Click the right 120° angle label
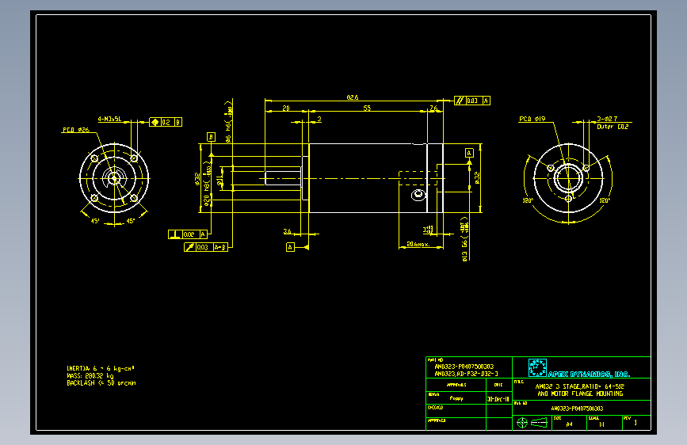Viewport: 687px width, 445px height. [605, 200]
